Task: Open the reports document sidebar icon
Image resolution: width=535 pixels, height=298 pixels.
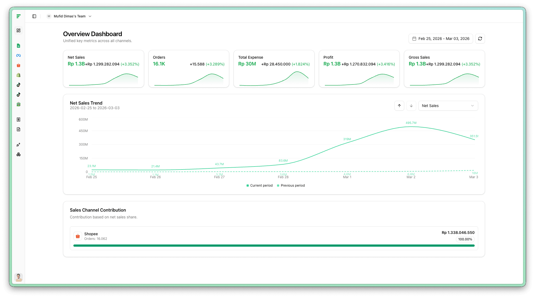Action: 18,129
